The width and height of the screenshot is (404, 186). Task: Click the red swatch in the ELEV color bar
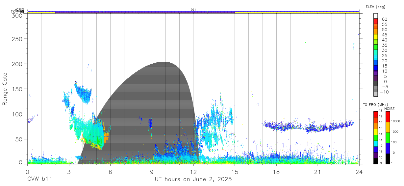(x=376, y=21)
